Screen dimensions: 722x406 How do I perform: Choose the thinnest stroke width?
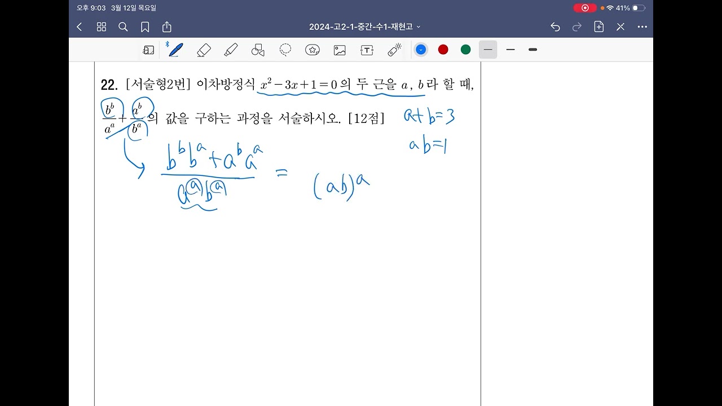click(x=488, y=50)
